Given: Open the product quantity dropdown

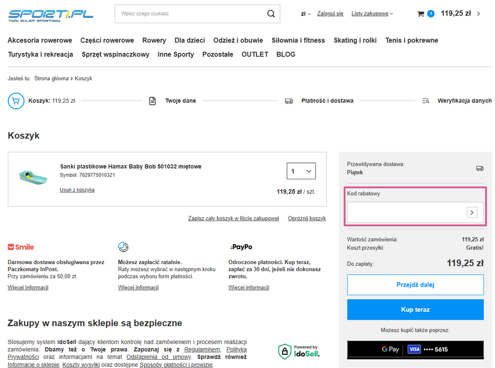Looking at the screenshot, I should [301, 171].
